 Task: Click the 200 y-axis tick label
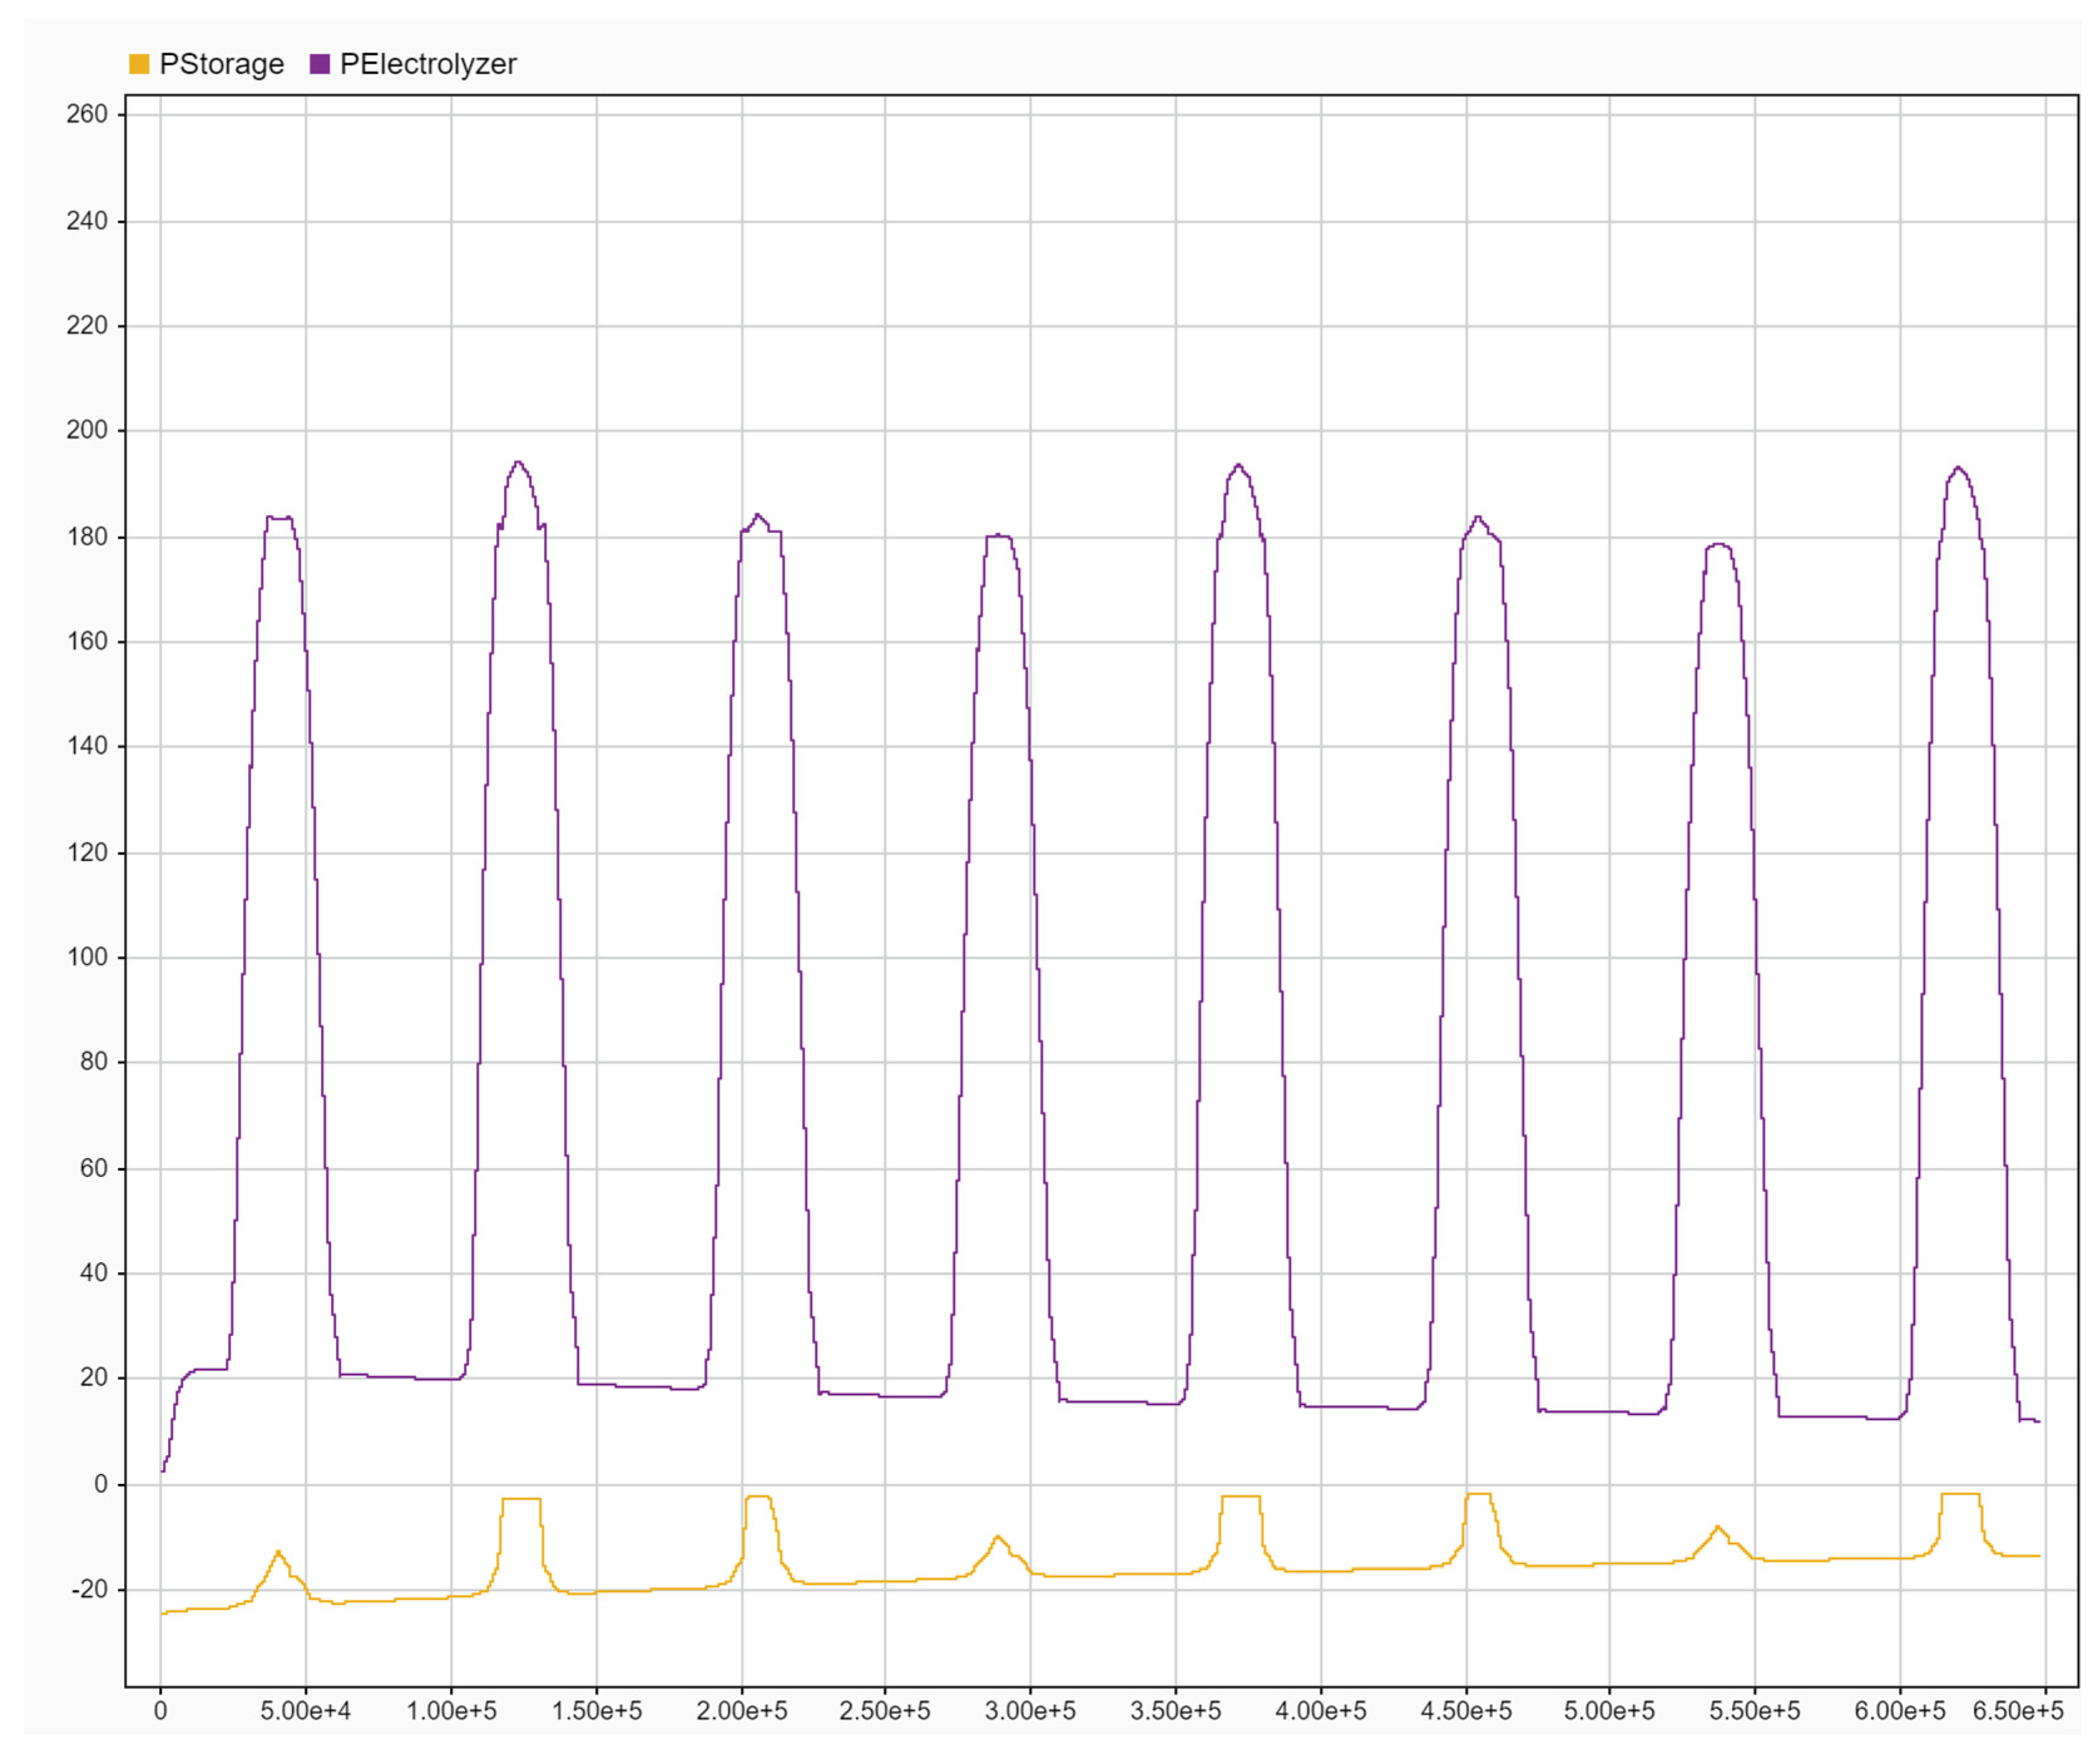(87, 430)
